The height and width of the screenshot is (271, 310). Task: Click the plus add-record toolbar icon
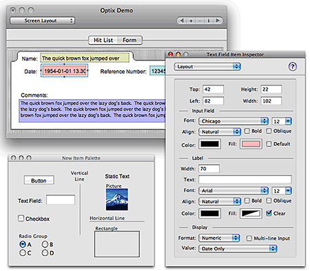pyautogui.click(x=191, y=21)
